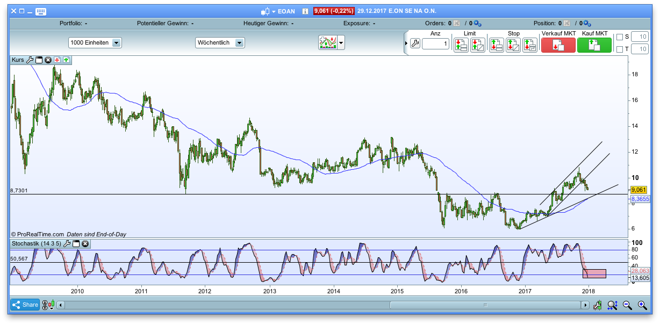660x325 pixels.
Task: Click the pink rectangle in Stochastik panel
Action: pyautogui.click(x=594, y=273)
